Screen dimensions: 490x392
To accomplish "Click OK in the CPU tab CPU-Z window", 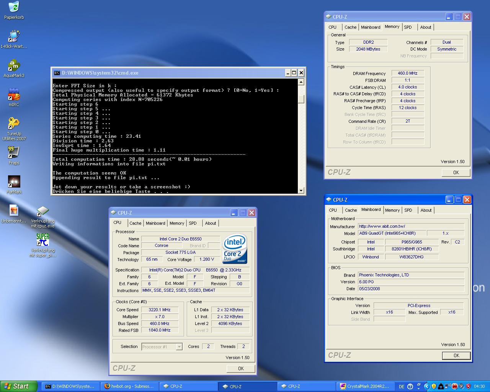I will tap(241, 368).
